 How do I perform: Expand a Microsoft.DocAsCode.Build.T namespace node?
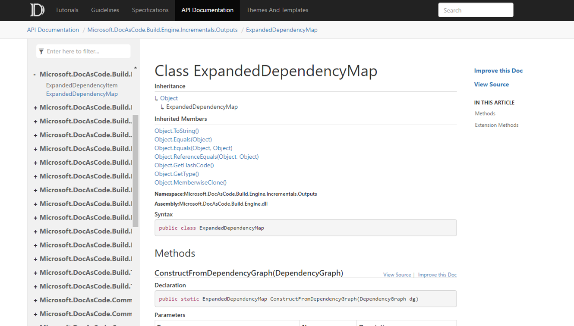click(35, 272)
